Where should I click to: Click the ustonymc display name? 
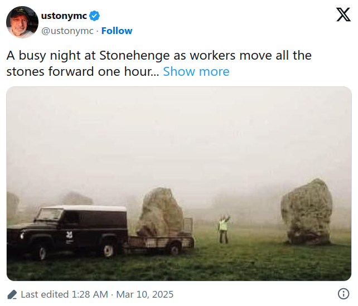point(64,16)
